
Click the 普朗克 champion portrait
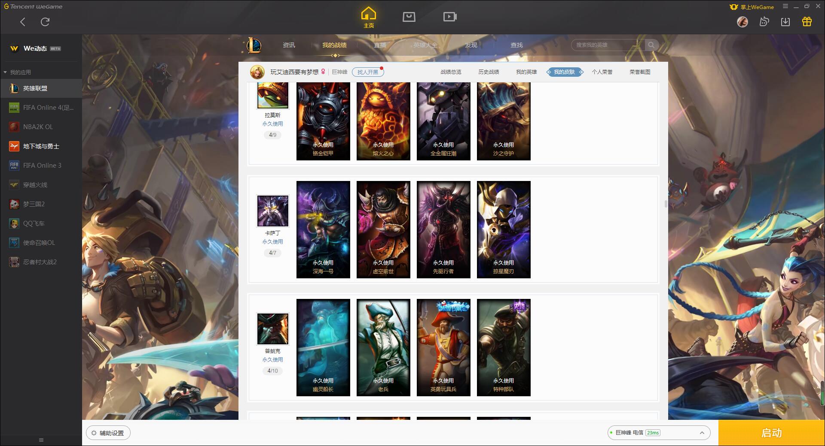[273, 329]
